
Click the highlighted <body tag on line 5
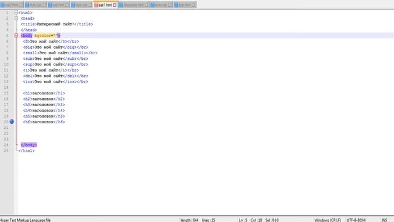click(x=26, y=36)
